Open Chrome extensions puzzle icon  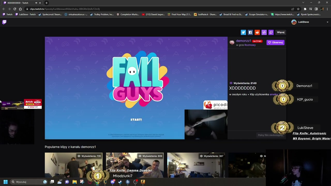click(305, 9)
